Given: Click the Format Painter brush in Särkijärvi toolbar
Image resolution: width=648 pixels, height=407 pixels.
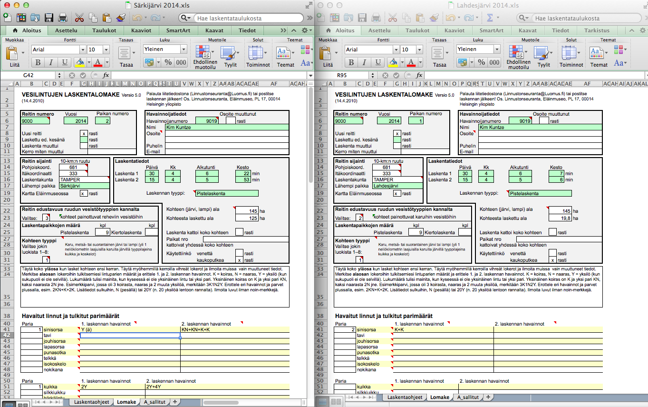Looking at the screenshot, I should [120, 18].
